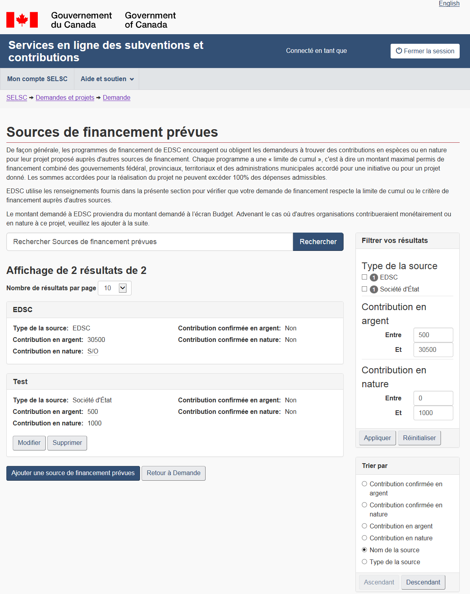Click the EDSC result count badge
This screenshot has width=470, height=594.
(x=374, y=278)
